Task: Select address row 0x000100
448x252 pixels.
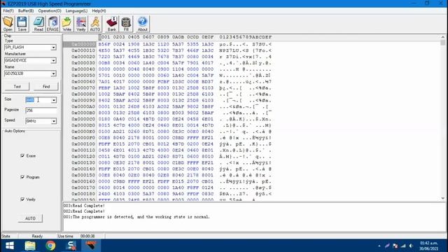Action: point(83,144)
